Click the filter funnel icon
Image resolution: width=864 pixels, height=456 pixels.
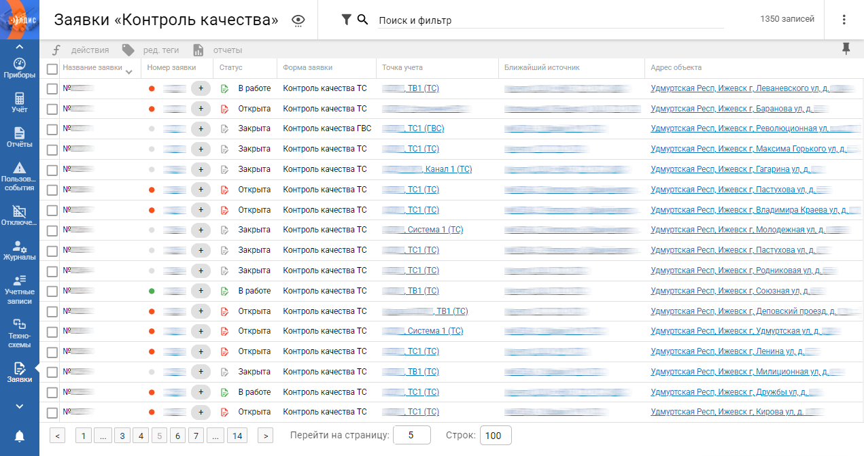[346, 20]
